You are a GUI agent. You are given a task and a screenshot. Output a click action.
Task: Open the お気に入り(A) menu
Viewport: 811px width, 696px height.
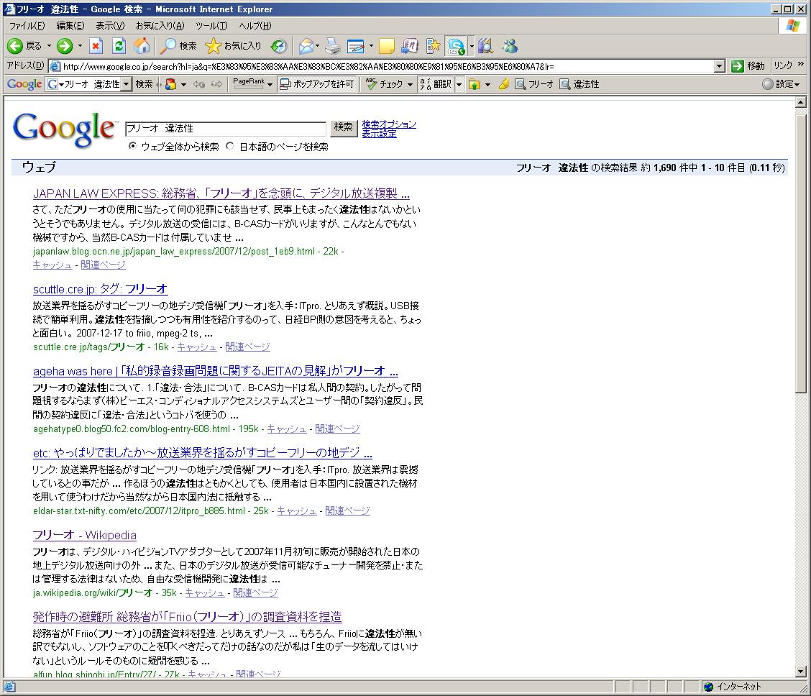coord(160,25)
